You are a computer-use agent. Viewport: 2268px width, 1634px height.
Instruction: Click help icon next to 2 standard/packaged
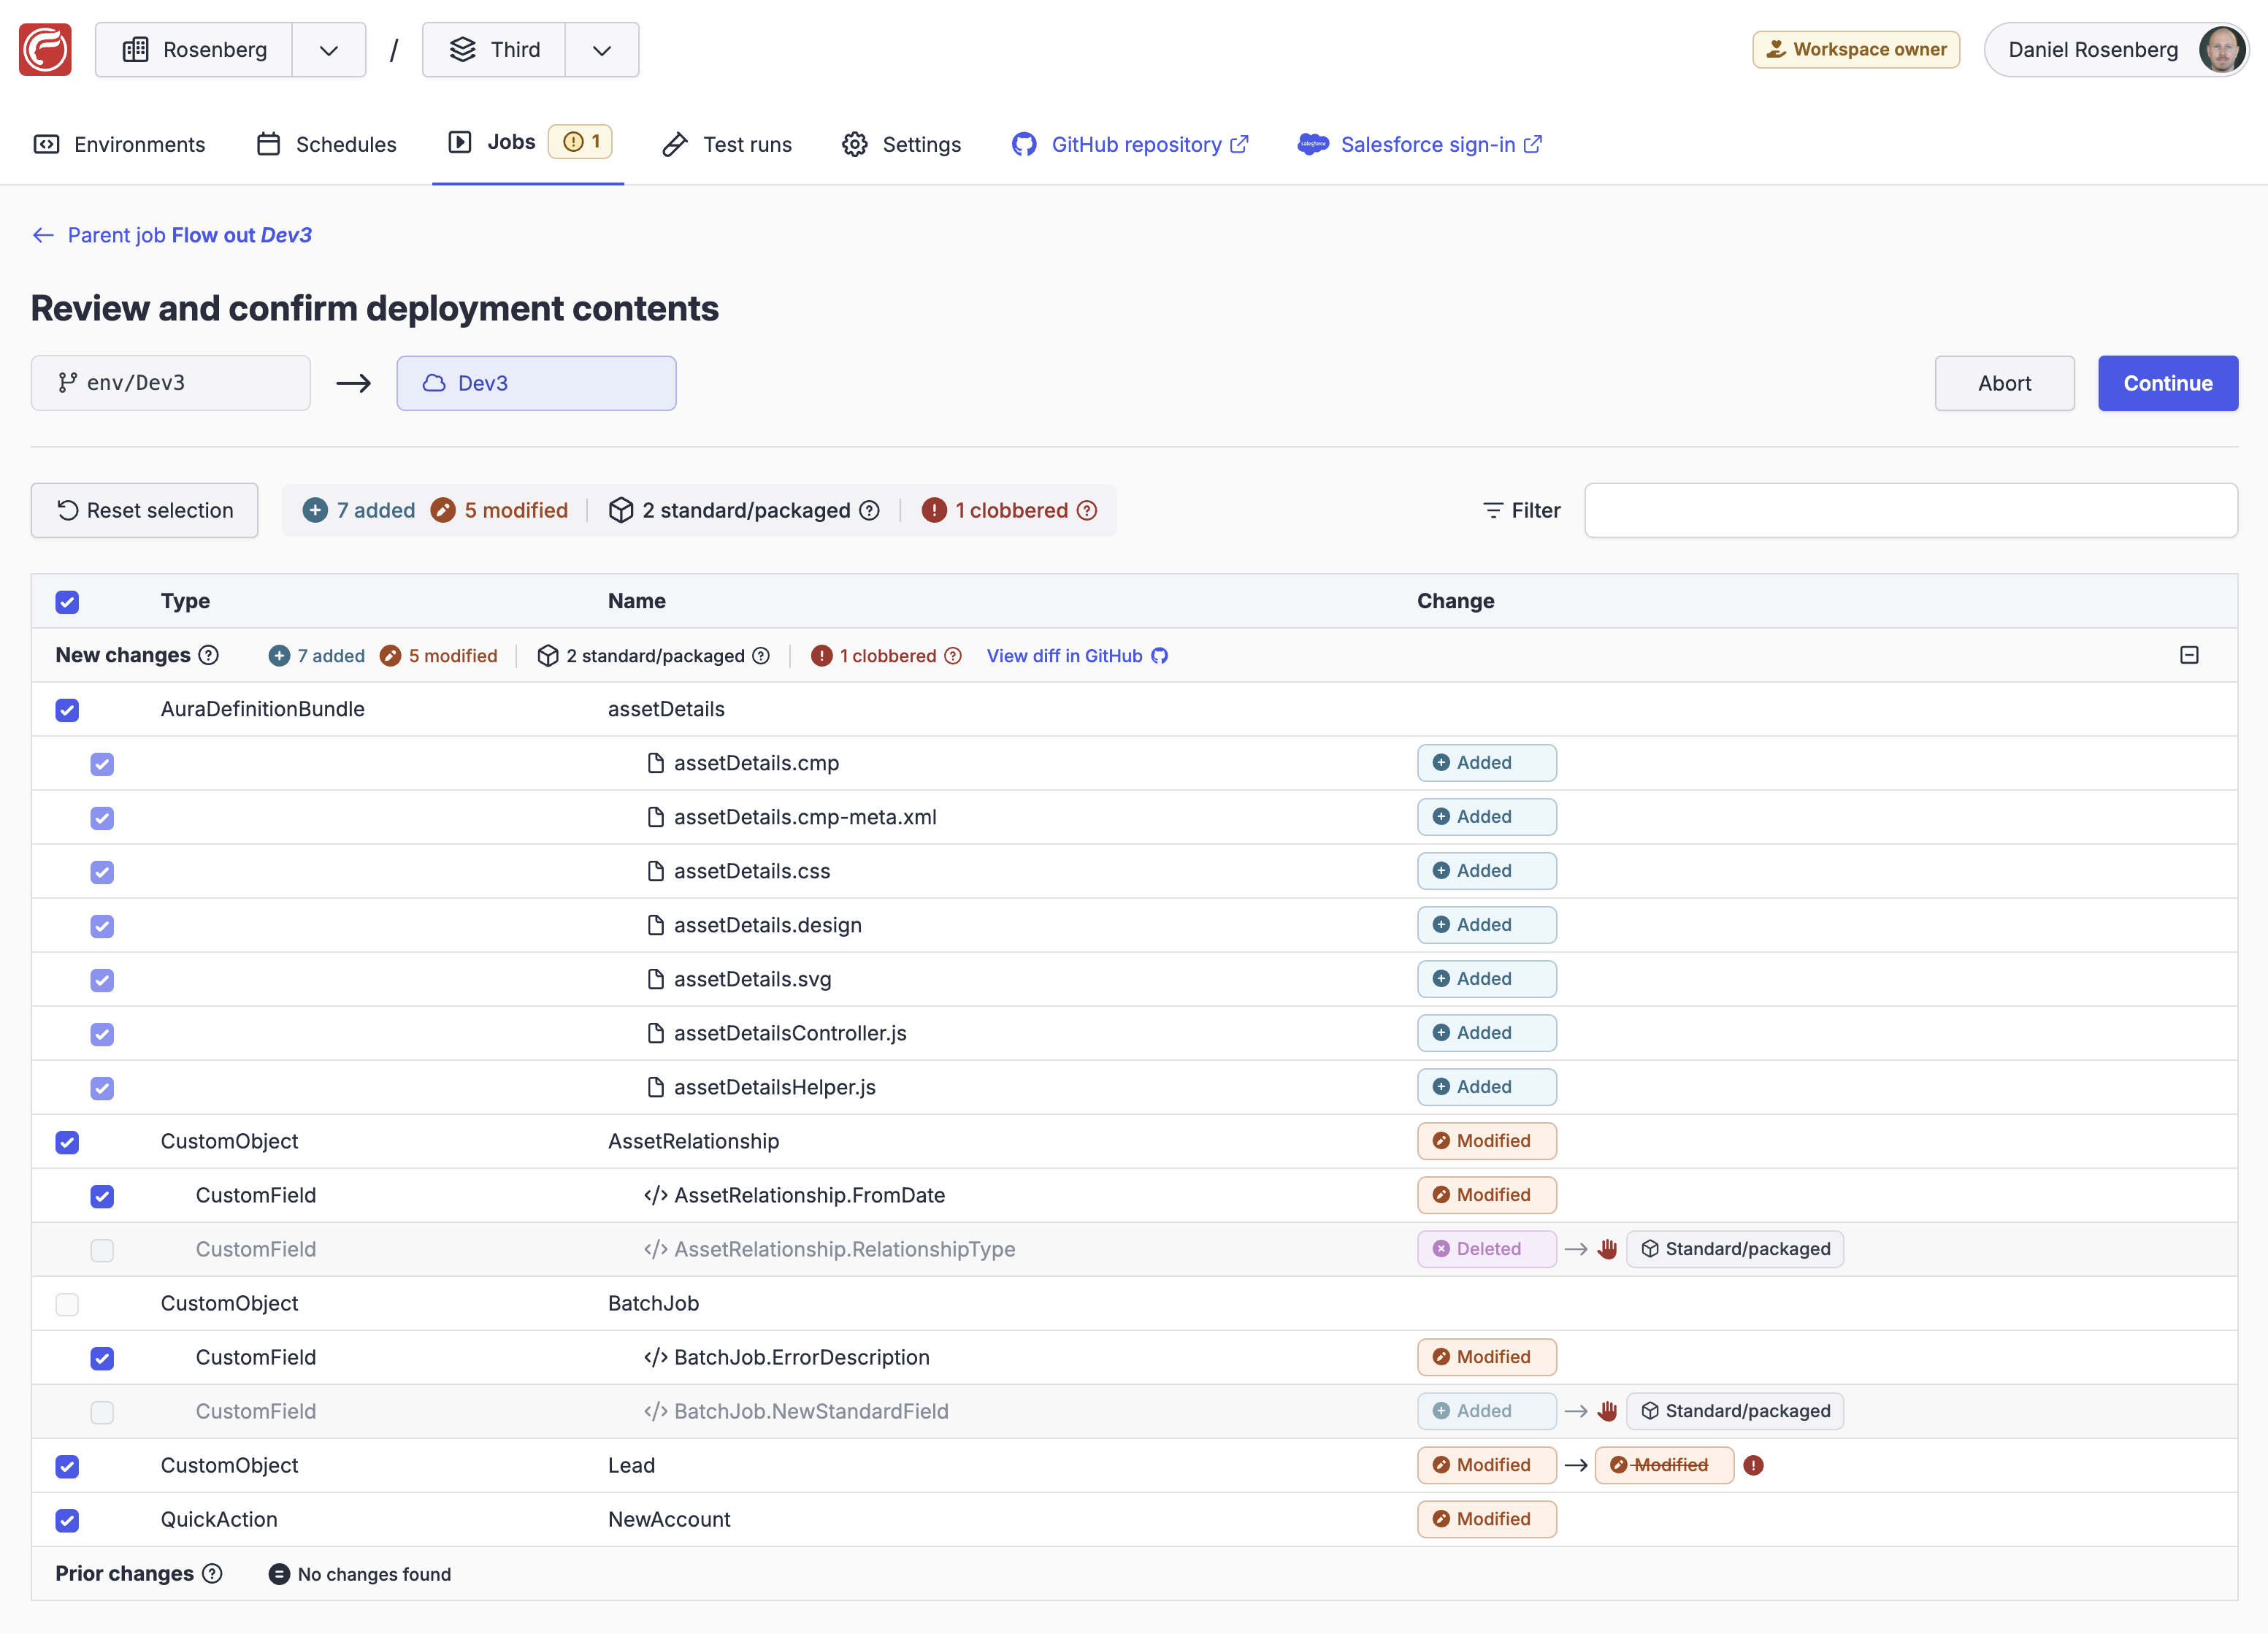870,511
